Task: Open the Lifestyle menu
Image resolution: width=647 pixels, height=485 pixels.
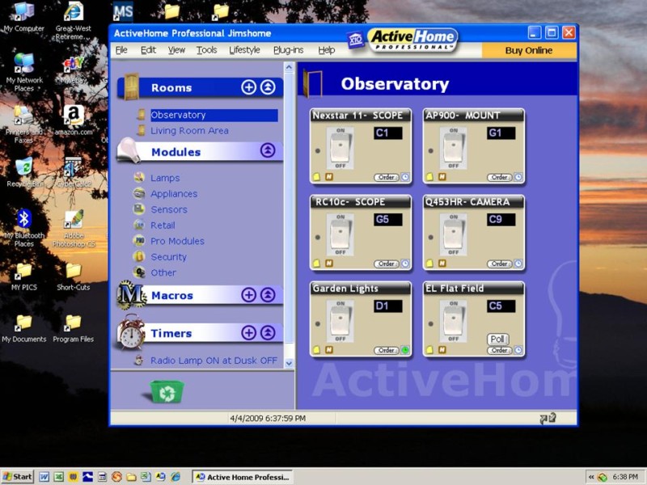Action: [244, 50]
